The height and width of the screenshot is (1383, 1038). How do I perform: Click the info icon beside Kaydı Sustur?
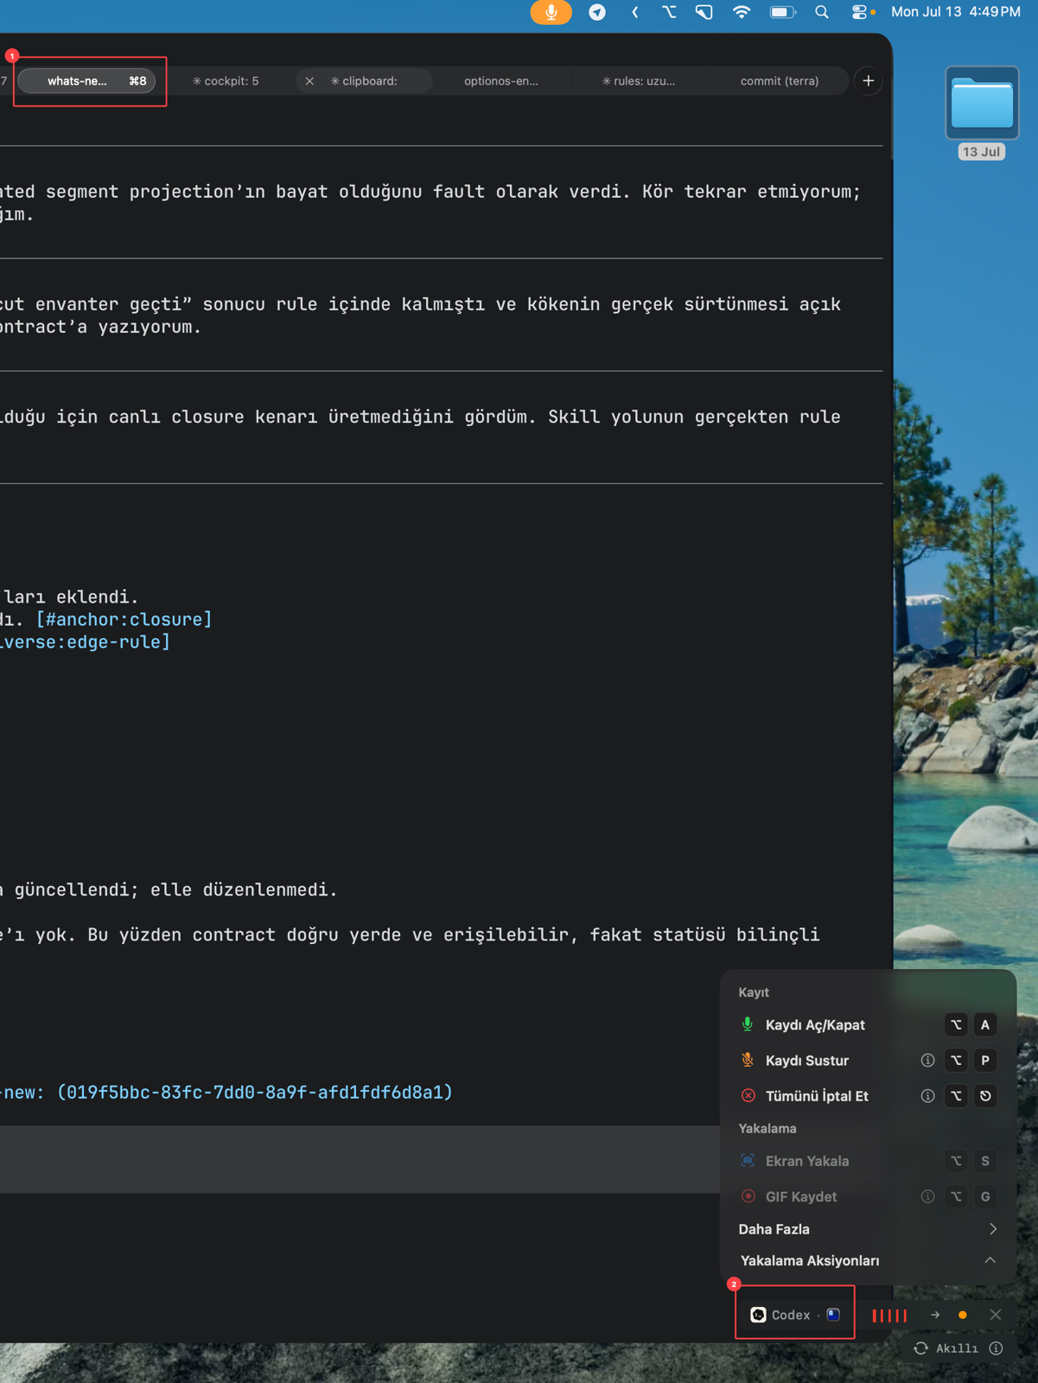coord(927,1061)
